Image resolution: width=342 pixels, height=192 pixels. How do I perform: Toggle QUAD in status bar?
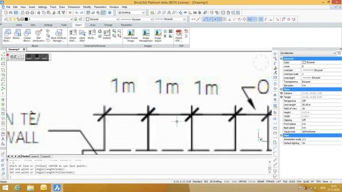(x=306, y=181)
